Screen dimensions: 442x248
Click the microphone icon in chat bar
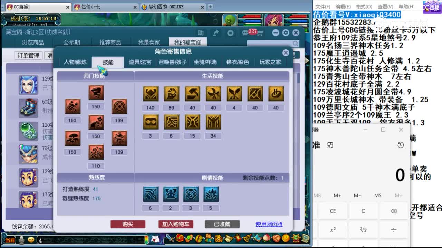22,240
